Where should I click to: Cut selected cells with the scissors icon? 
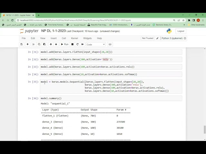33,44
